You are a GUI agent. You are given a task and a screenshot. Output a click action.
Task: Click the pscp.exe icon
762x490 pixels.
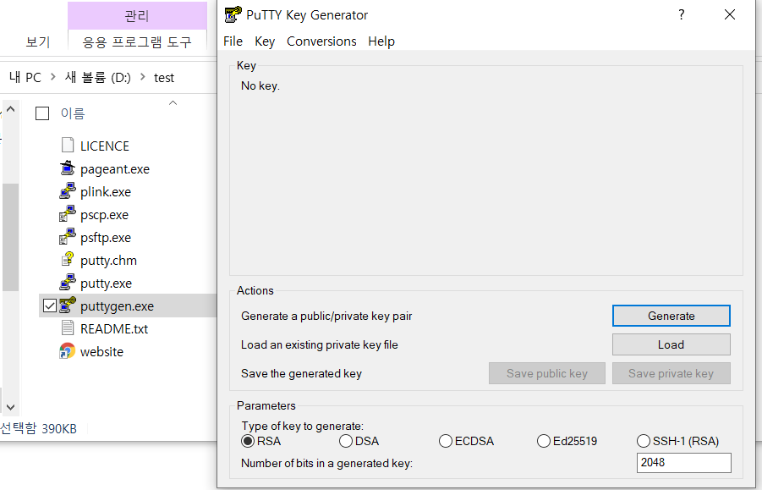point(68,214)
